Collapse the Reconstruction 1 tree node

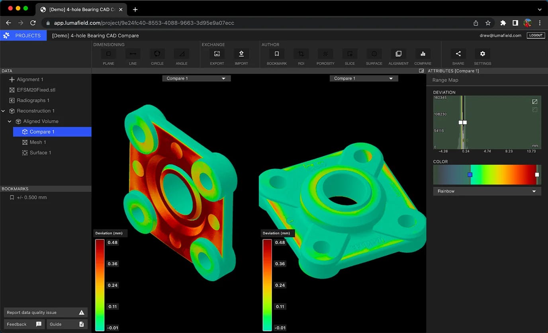(x=4, y=111)
